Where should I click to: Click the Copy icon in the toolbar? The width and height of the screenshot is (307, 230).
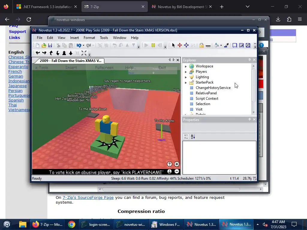pos(64,46)
